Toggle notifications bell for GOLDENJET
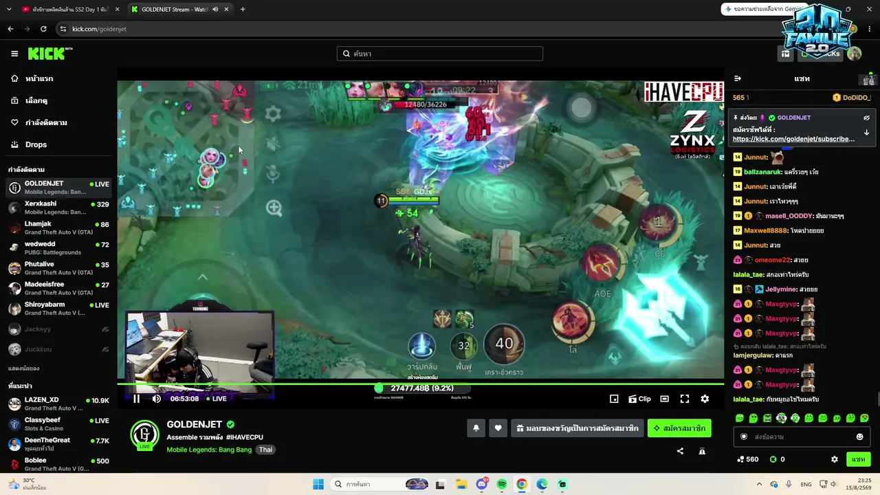The image size is (880, 495). 476,428
